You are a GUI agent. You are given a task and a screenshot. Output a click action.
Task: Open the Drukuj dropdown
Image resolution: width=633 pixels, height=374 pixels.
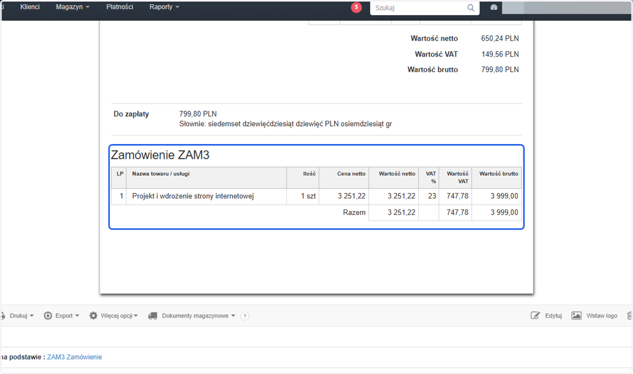21,315
